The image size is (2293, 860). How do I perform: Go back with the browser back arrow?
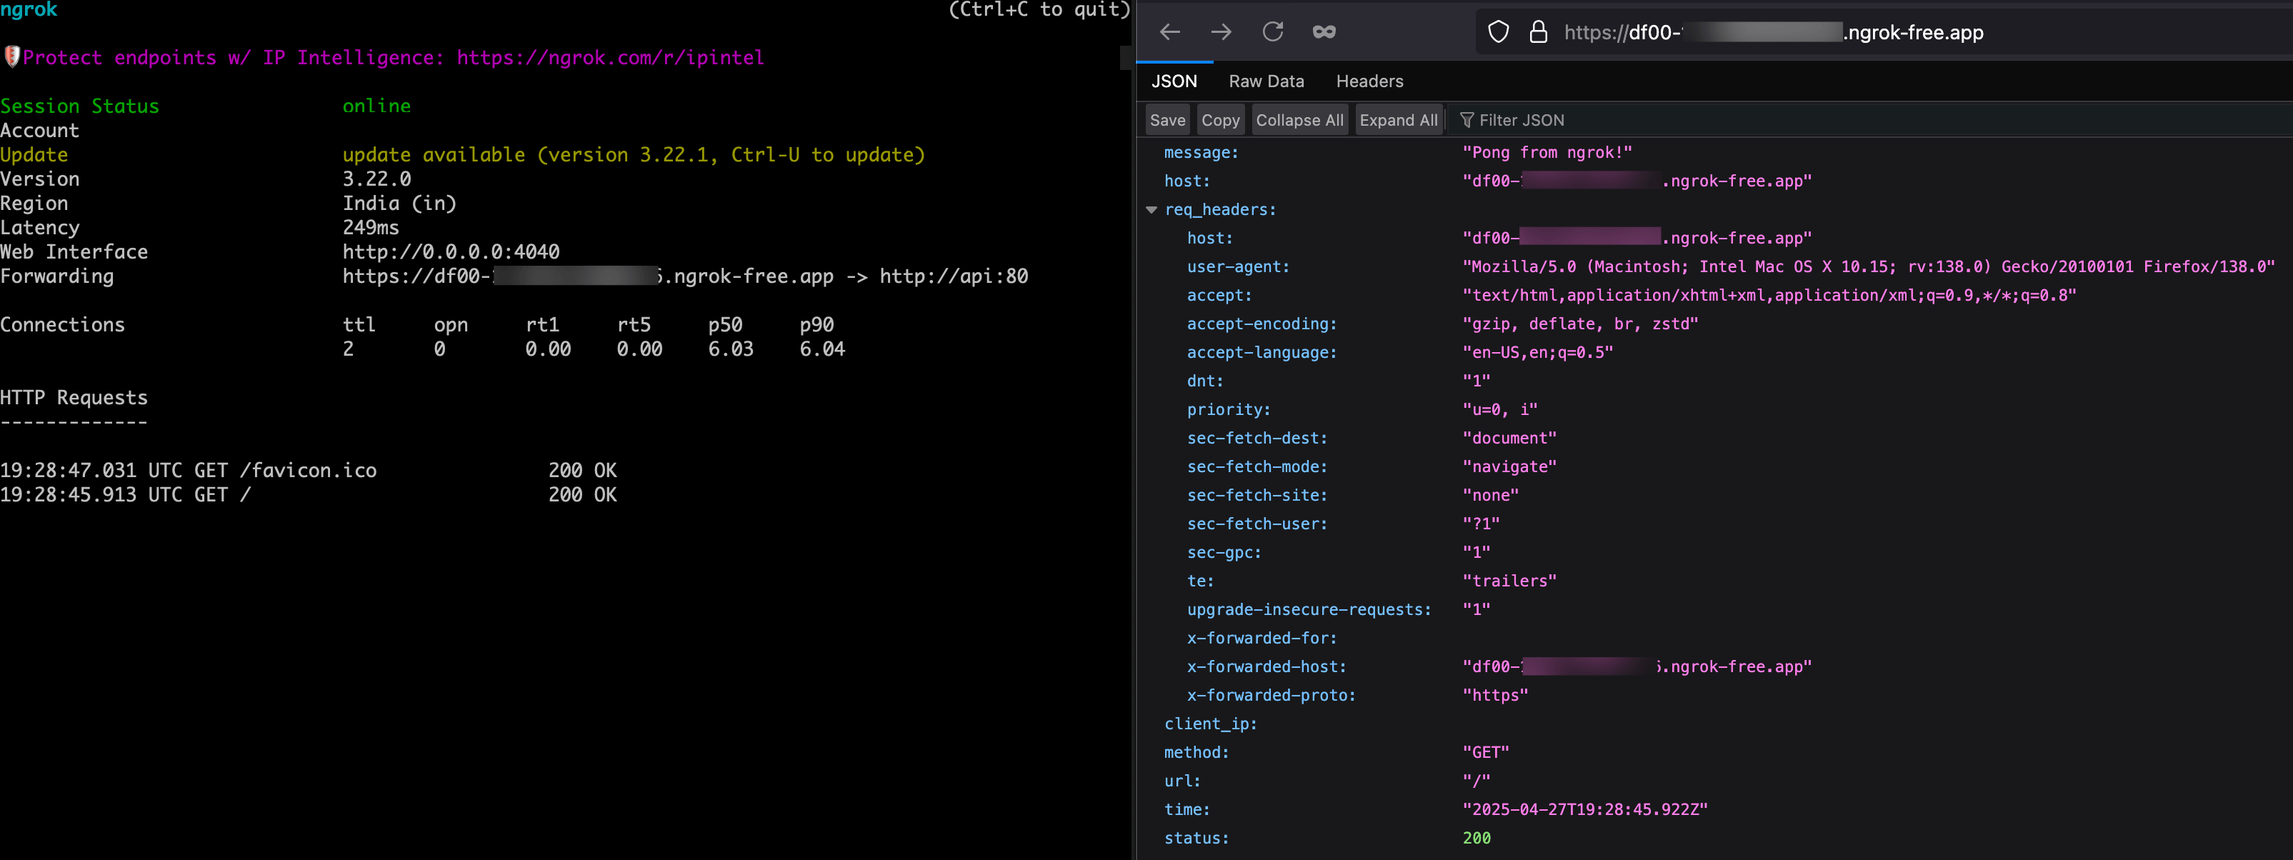[1169, 32]
